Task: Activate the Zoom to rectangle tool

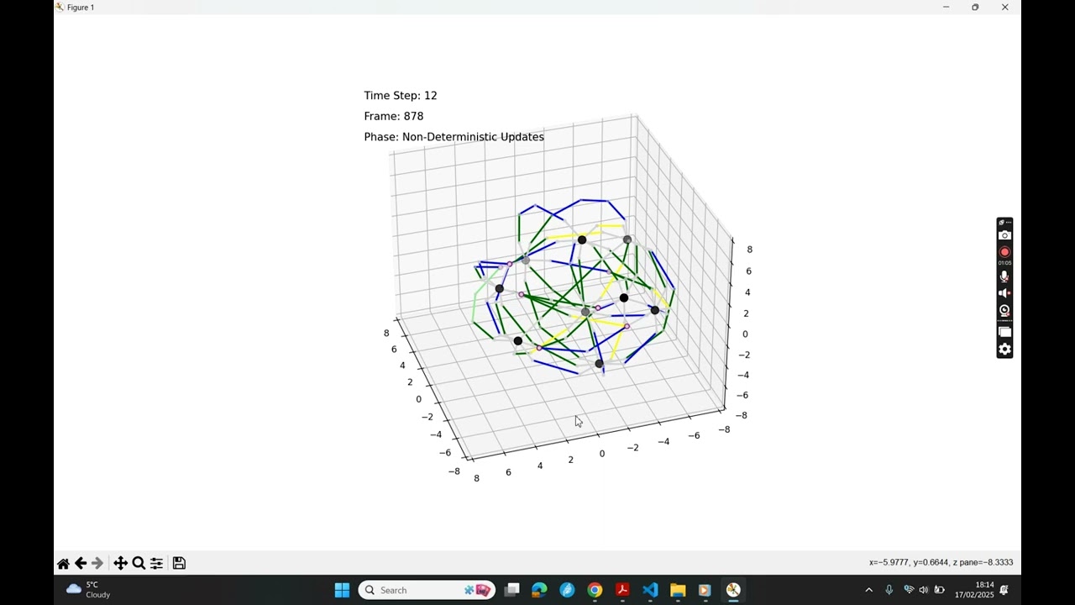Action: pyautogui.click(x=139, y=564)
